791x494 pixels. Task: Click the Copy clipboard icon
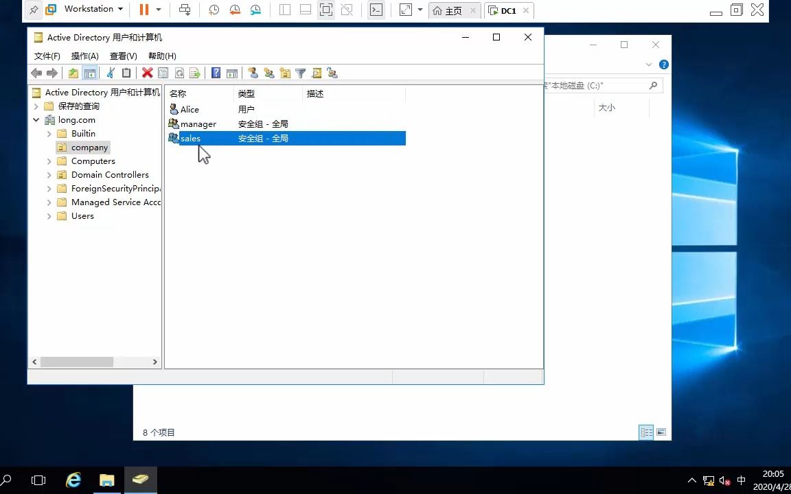(x=126, y=73)
